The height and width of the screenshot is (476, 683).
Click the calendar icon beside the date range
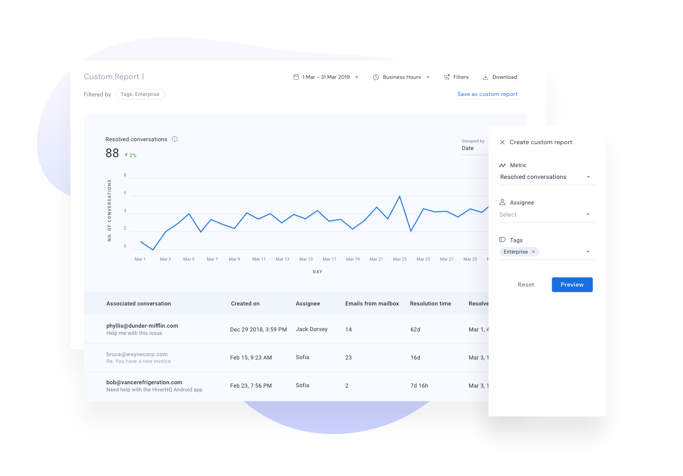click(297, 77)
